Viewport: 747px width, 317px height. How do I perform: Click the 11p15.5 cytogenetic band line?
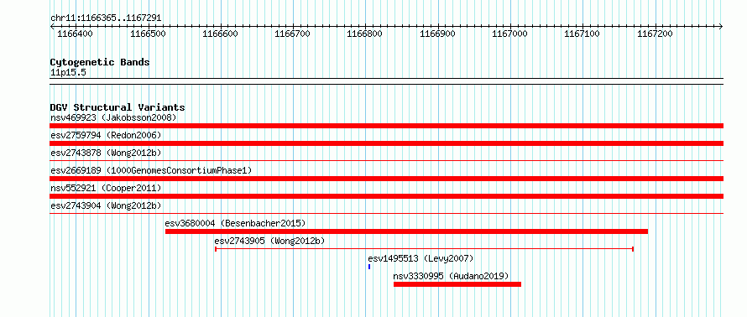(x=386, y=81)
